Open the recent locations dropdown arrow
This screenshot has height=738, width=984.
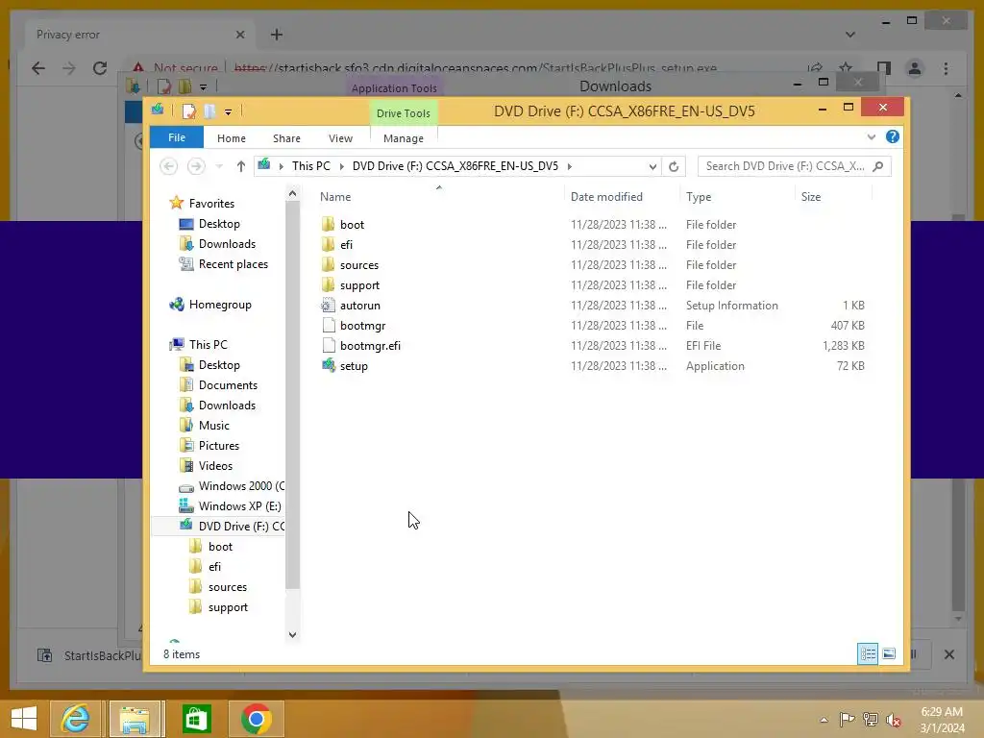tap(219, 166)
